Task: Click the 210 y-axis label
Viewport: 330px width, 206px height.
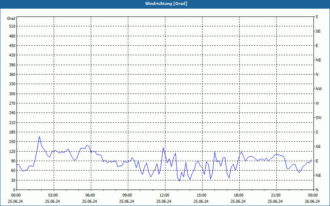Action: 12,122
